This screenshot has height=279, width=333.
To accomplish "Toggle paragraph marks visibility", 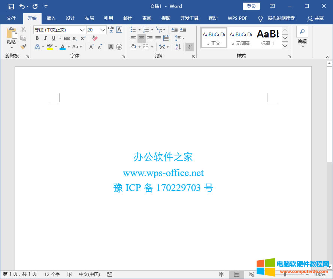I will tap(189, 47).
